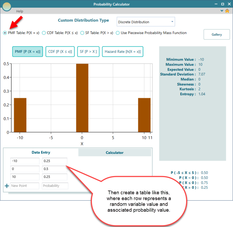Choose SF Table radio option
The height and width of the screenshot is (227, 233).
click(82, 33)
